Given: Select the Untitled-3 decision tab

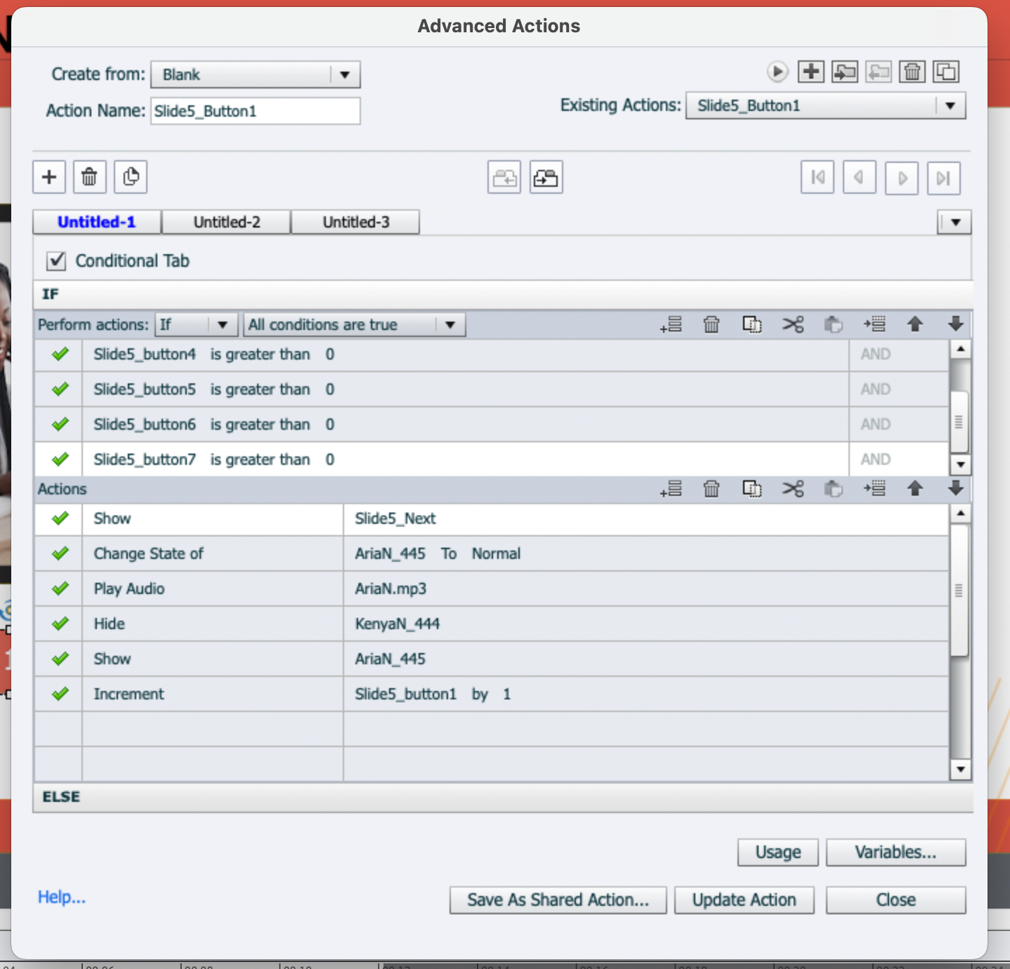Looking at the screenshot, I should coord(355,222).
